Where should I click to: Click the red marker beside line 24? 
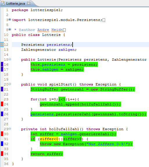[x=2, y=104]
